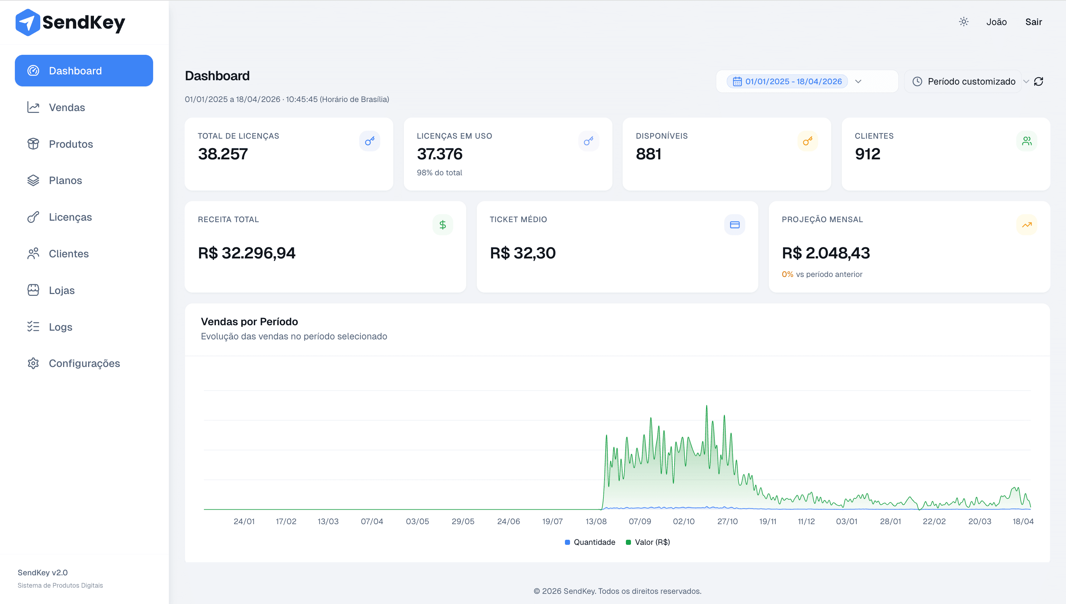
Task: Toggle the Quantidade legend item
Action: [x=590, y=542]
